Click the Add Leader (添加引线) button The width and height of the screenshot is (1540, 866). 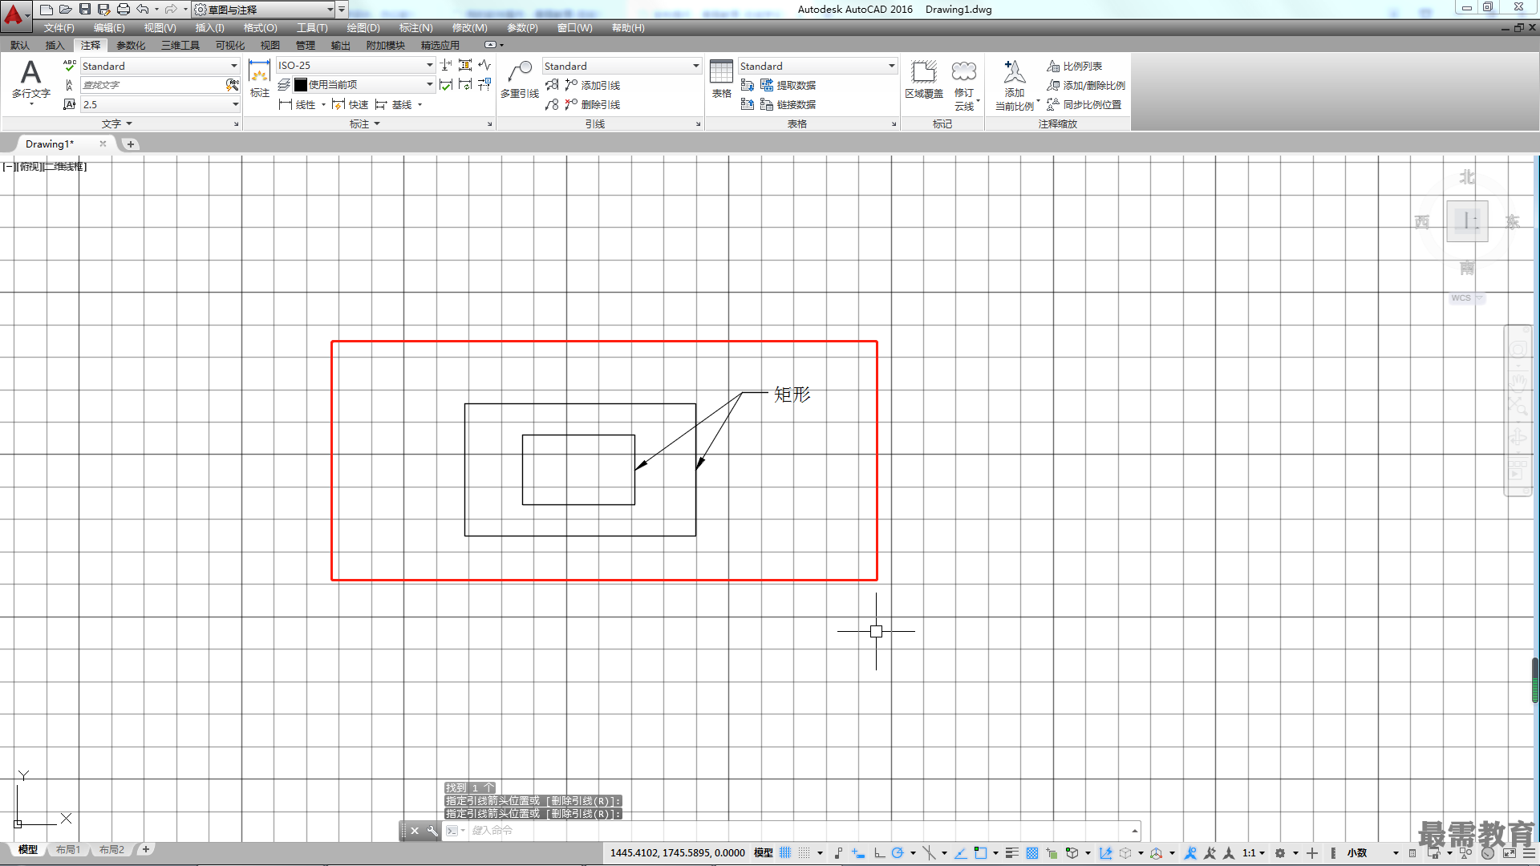coord(593,85)
